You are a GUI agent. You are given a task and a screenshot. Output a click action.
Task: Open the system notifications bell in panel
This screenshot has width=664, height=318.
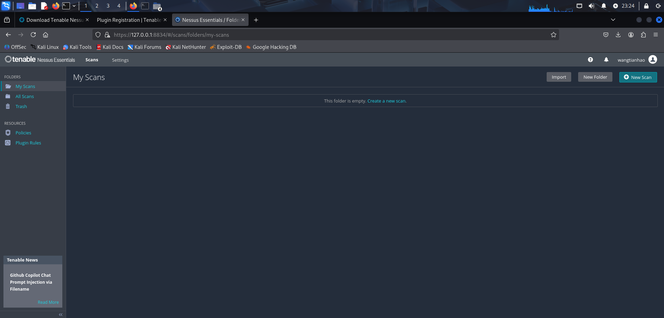[604, 6]
